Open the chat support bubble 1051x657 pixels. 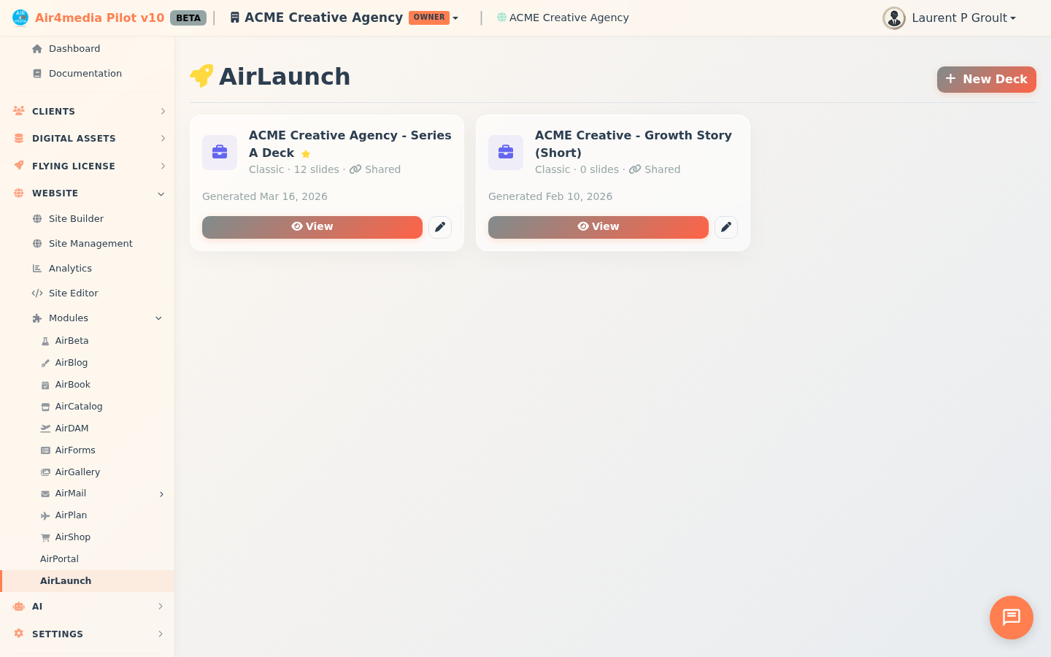click(x=1012, y=618)
